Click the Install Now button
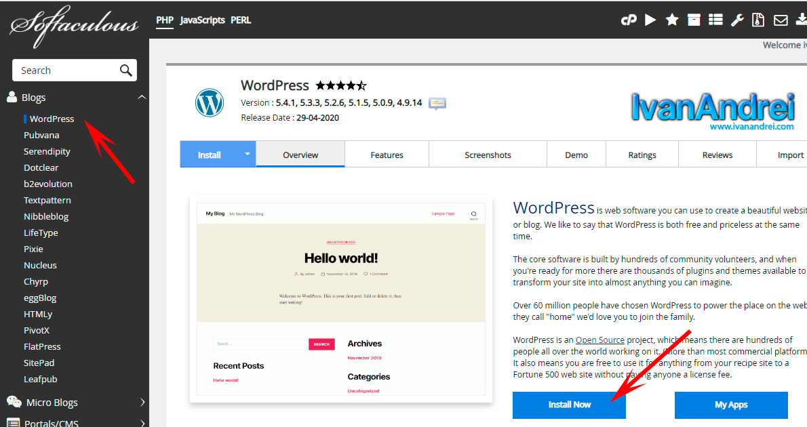Image resolution: width=807 pixels, height=427 pixels. [x=569, y=405]
